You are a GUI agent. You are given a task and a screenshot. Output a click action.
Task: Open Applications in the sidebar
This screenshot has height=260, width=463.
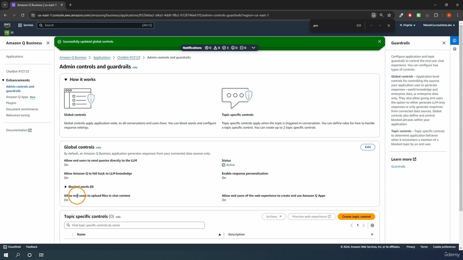[14, 56]
